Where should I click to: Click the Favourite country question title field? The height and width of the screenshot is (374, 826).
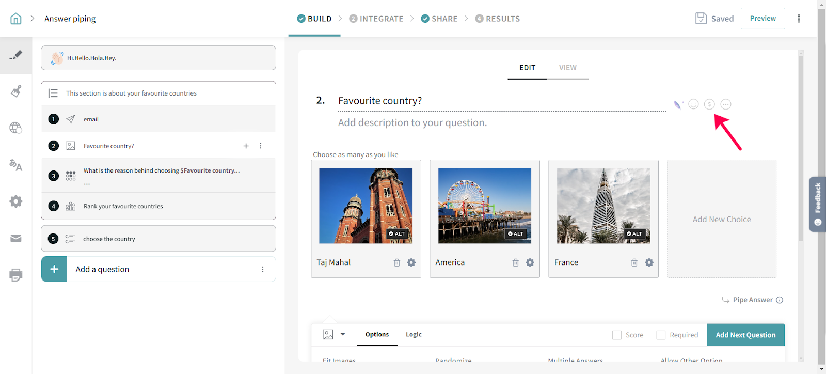(x=501, y=101)
